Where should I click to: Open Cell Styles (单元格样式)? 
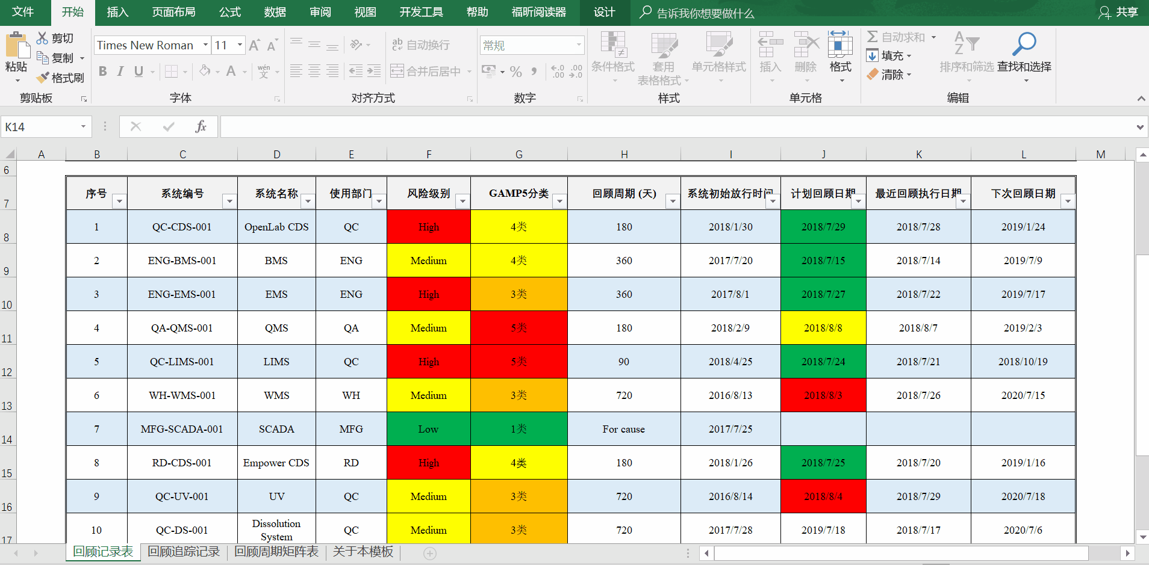point(719,57)
